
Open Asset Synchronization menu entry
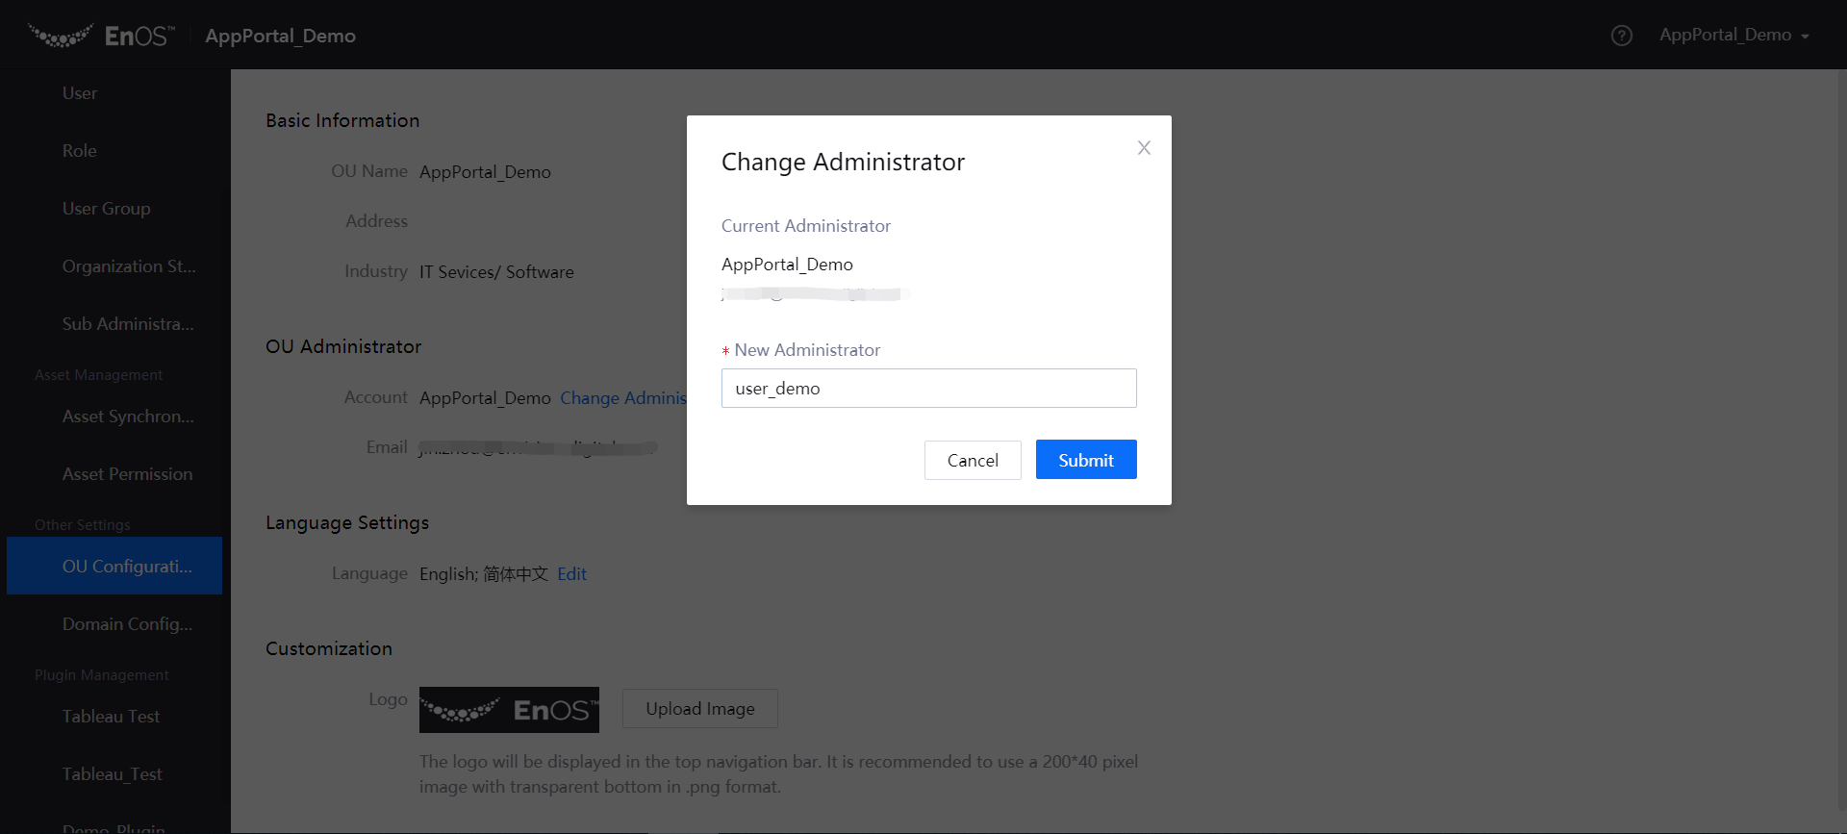tap(128, 417)
